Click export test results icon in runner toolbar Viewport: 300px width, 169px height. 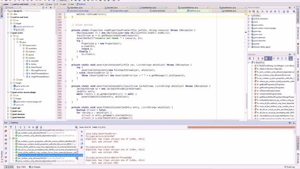pyautogui.click(x=37, y=127)
